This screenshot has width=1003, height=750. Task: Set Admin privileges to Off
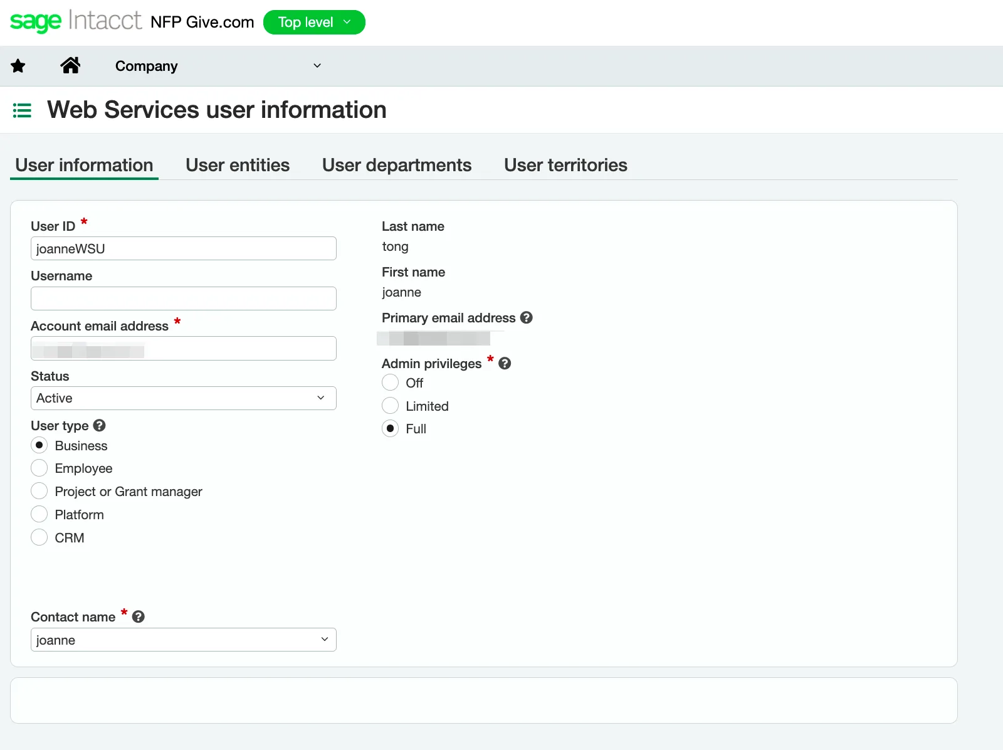point(390,383)
